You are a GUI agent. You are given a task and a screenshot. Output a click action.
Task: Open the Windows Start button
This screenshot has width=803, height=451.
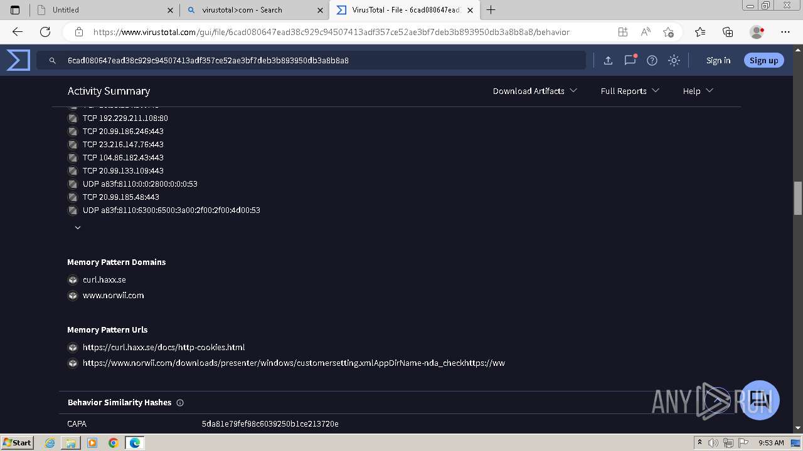17,442
